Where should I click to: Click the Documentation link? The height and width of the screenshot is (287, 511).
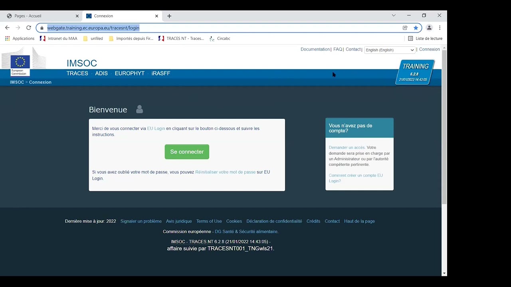tap(315, 49)
